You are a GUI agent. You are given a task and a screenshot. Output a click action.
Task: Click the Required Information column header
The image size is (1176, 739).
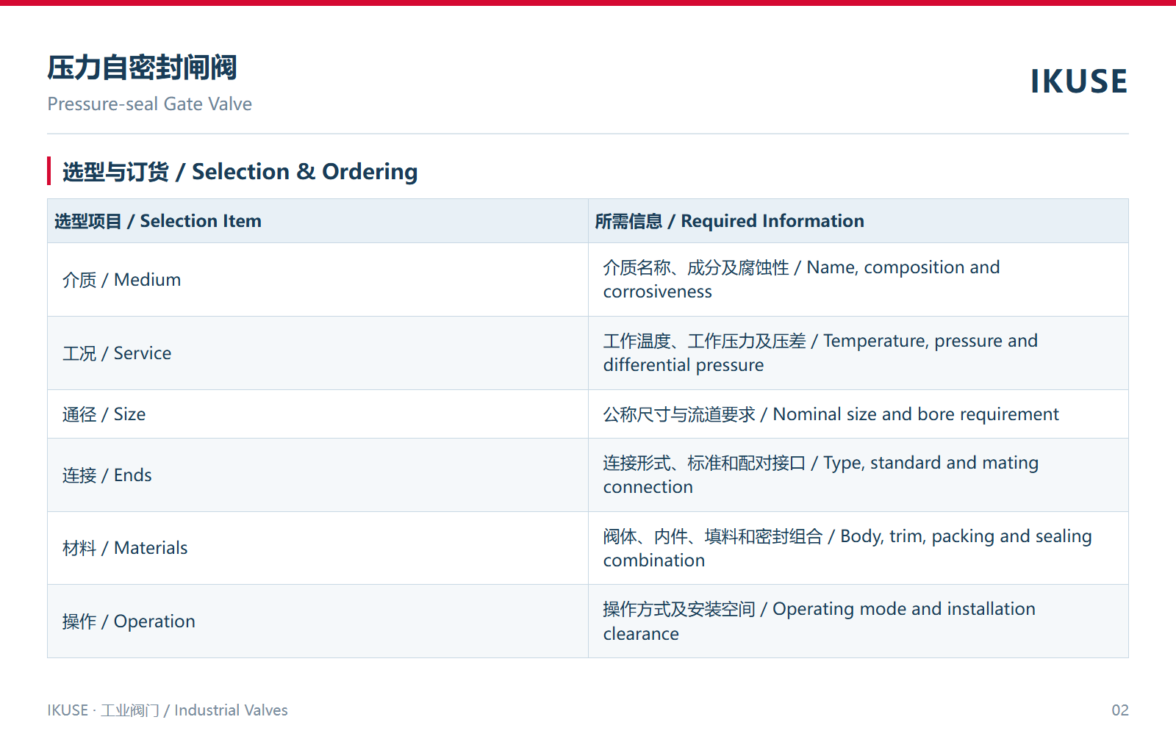(x=858, y=221)
